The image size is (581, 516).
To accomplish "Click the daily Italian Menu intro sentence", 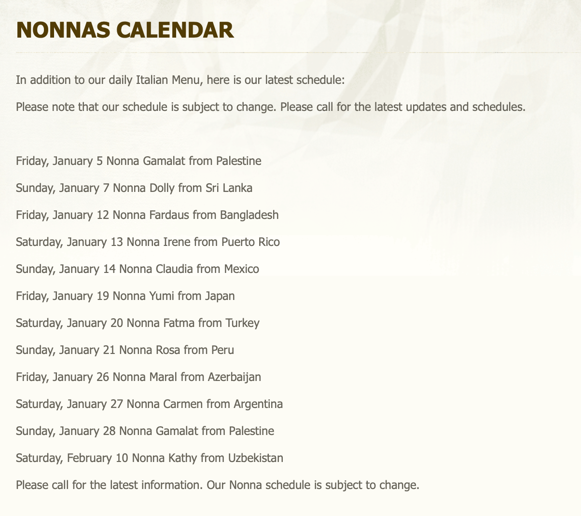I will click(x=180, y=80).
